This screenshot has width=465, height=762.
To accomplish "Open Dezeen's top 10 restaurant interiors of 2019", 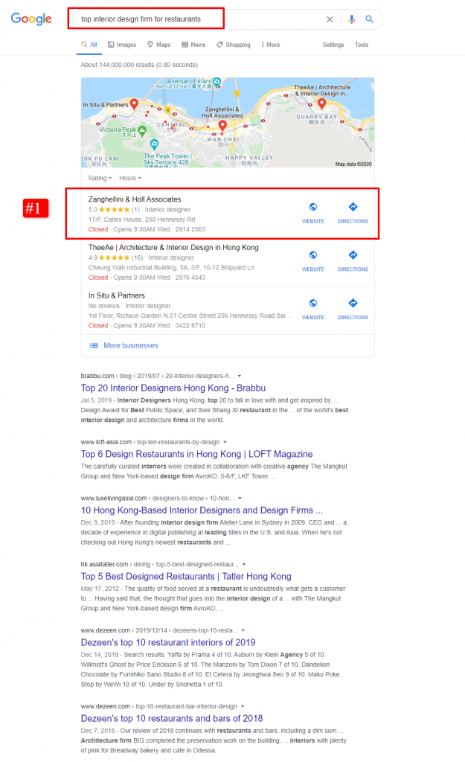I will click(168, 642).
